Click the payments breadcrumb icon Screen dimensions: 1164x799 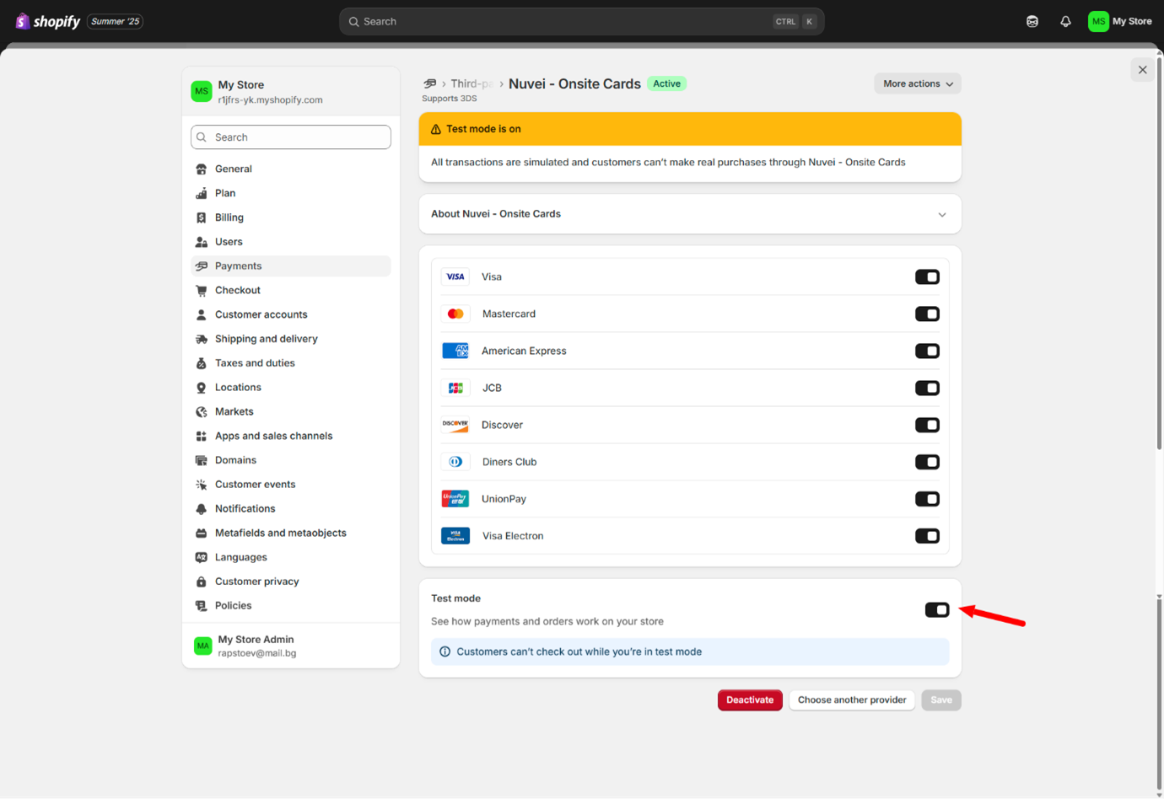click(430, 83)
